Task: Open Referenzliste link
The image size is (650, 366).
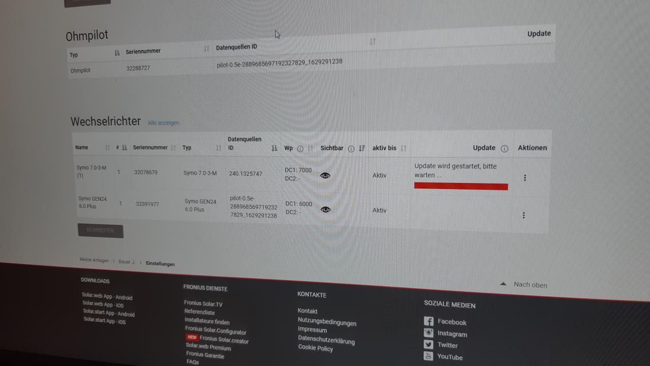Action: tap(200, 312)
